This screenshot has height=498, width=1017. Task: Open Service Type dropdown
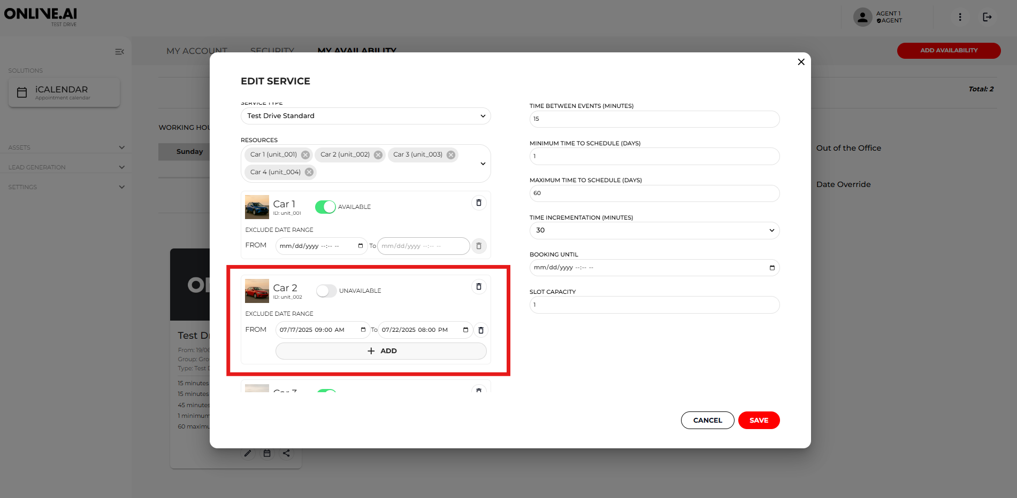pos(365,116)
